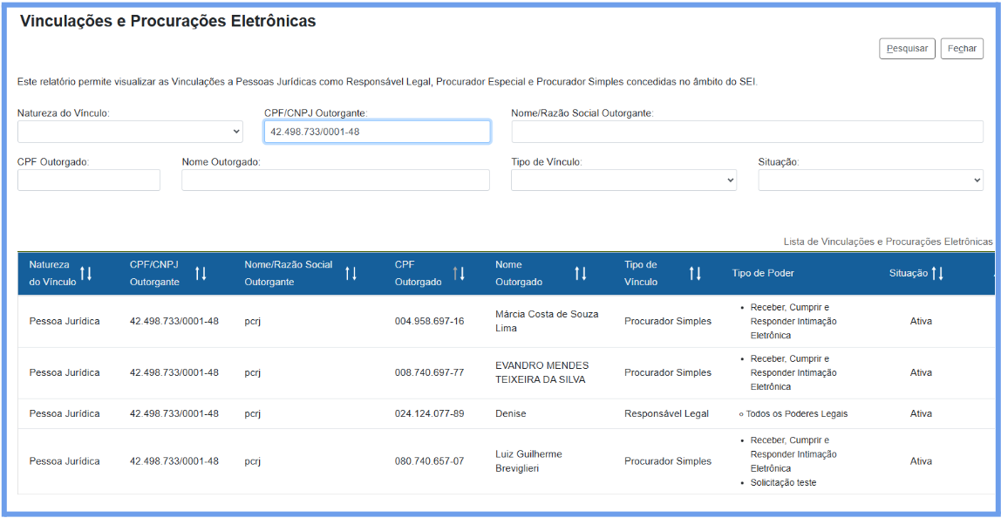Viewport: 1001px width, 518px height.
Task: Click the Pesquisar button
Action: tap(907, 49)
